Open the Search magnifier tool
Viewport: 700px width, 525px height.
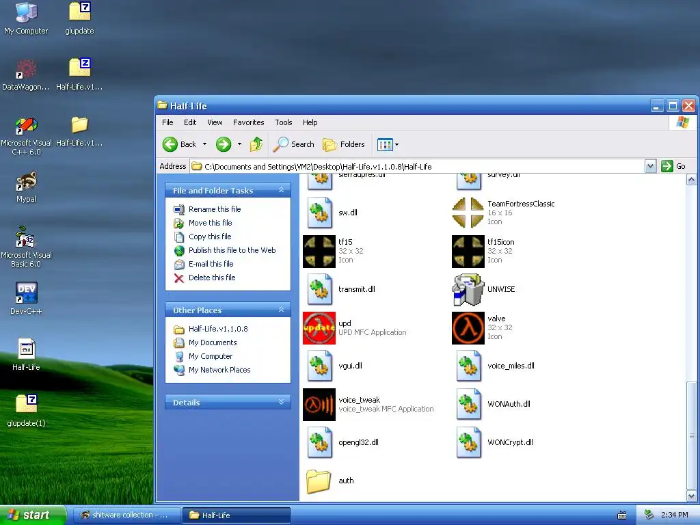(294, 144)
